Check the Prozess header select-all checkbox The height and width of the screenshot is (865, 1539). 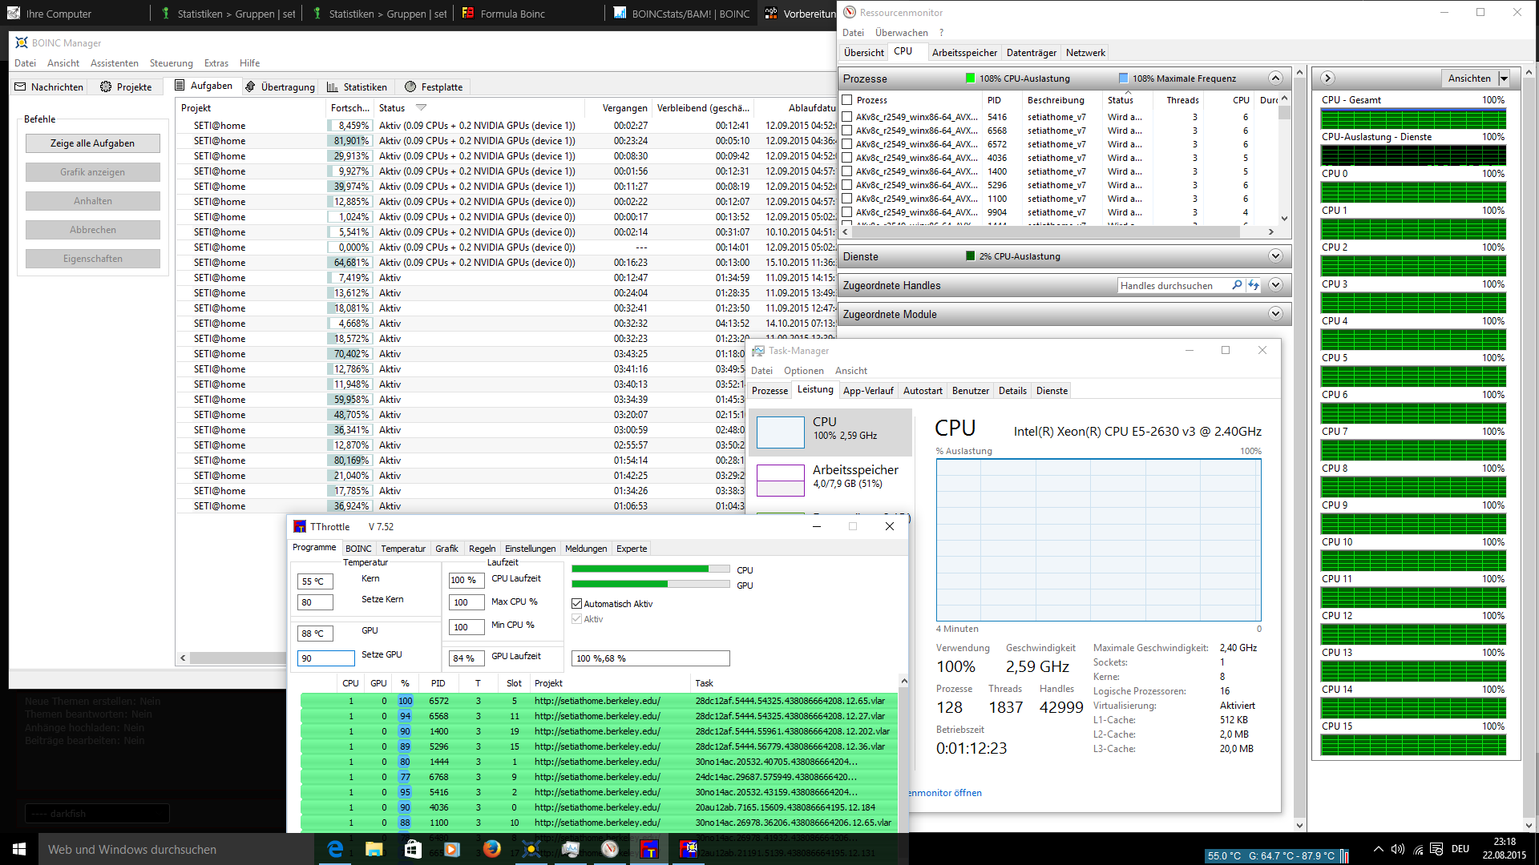tap(846, 100)
